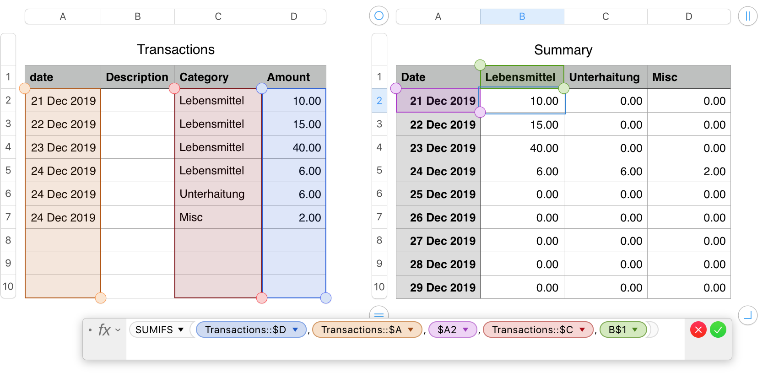Viewport: 768px width, 378px height.
Task: Open the SUMIFS function dropdown arrow
Action: (x=181, y=330)
